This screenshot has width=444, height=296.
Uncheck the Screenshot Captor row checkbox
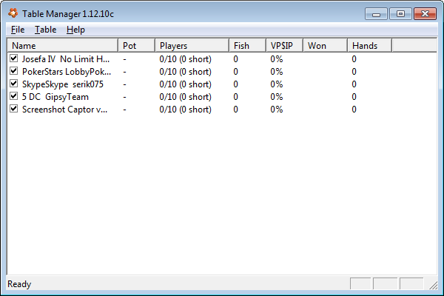[x=13, y=109]
